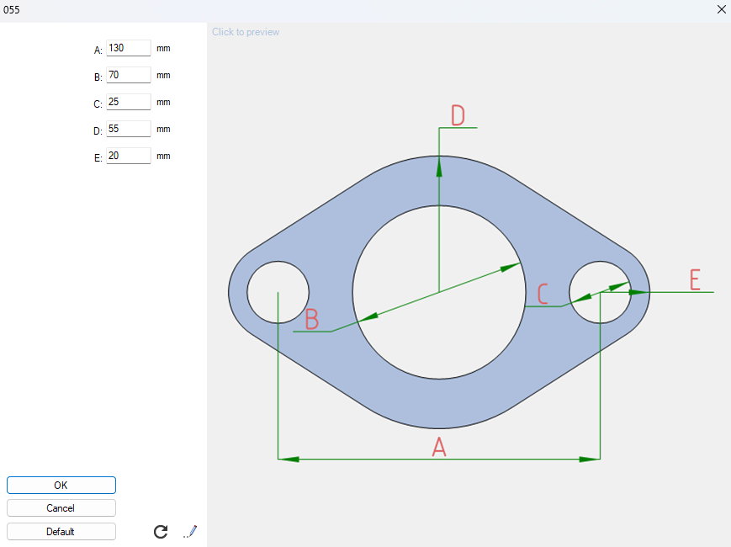Select the A dimension input field
Viewport: 731px width, 547px height.
point(127,48)
